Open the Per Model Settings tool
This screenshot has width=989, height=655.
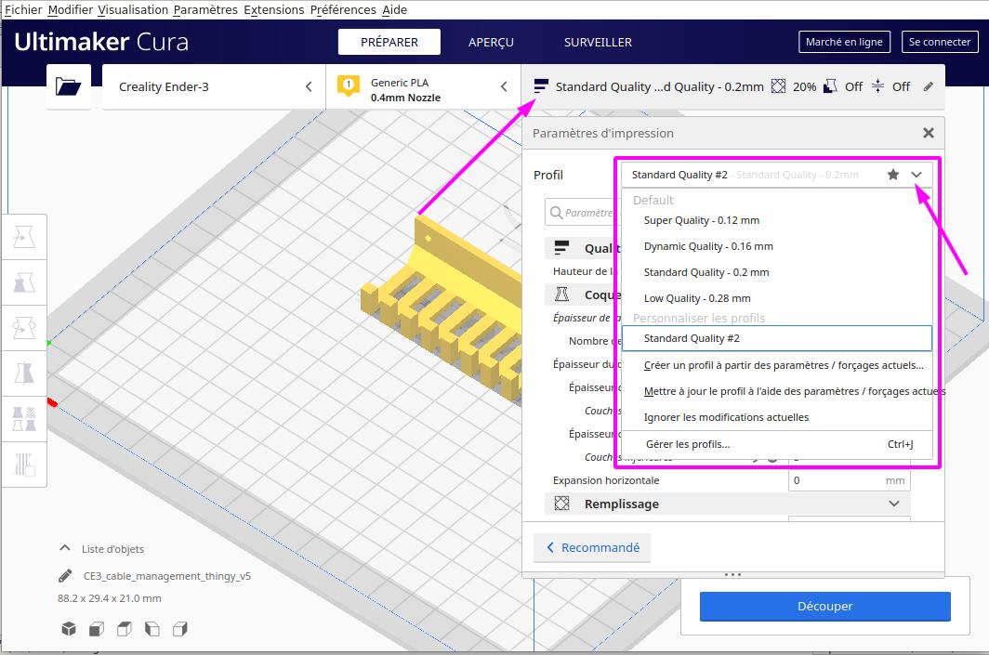pos(24,418)
